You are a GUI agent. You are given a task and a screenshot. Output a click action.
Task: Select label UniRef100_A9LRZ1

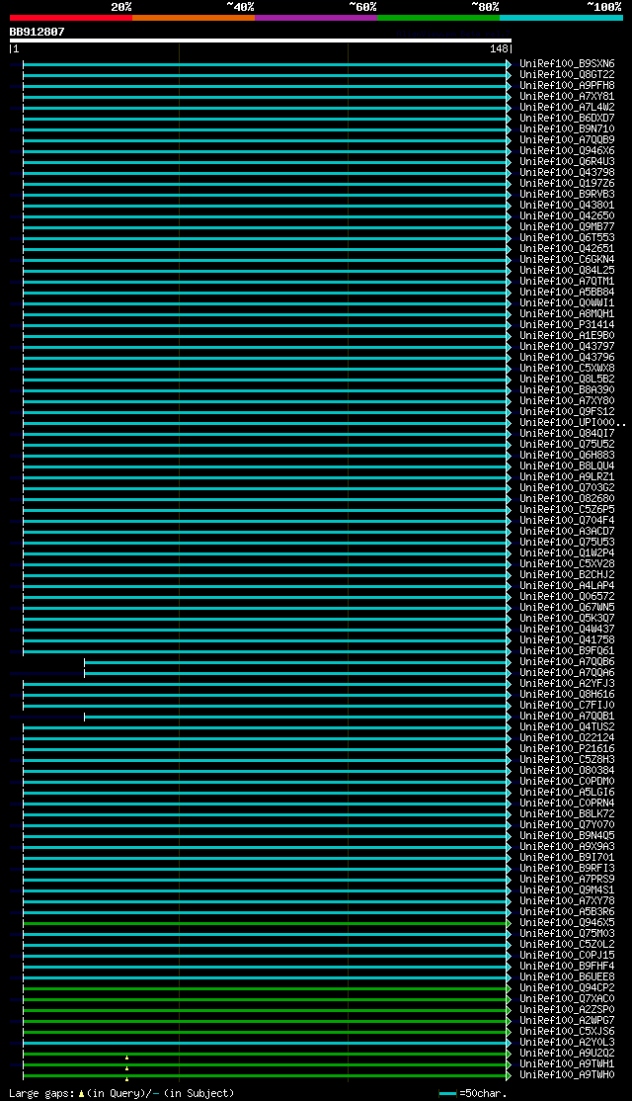pos(567,476)
